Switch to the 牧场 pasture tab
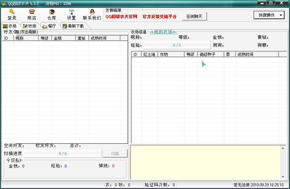This screenshot has width=290, height=189. [x=30, y=26]
